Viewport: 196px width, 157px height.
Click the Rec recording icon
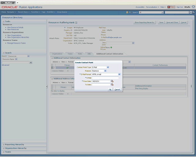pyautogui.click(x=171, y=7)
